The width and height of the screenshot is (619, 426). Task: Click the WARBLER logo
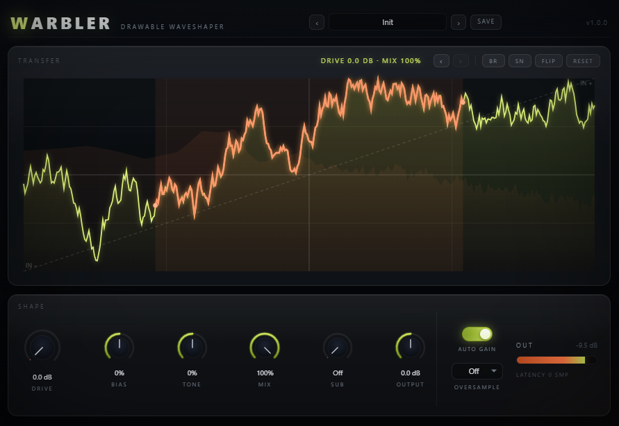click(x=60, y=24)
